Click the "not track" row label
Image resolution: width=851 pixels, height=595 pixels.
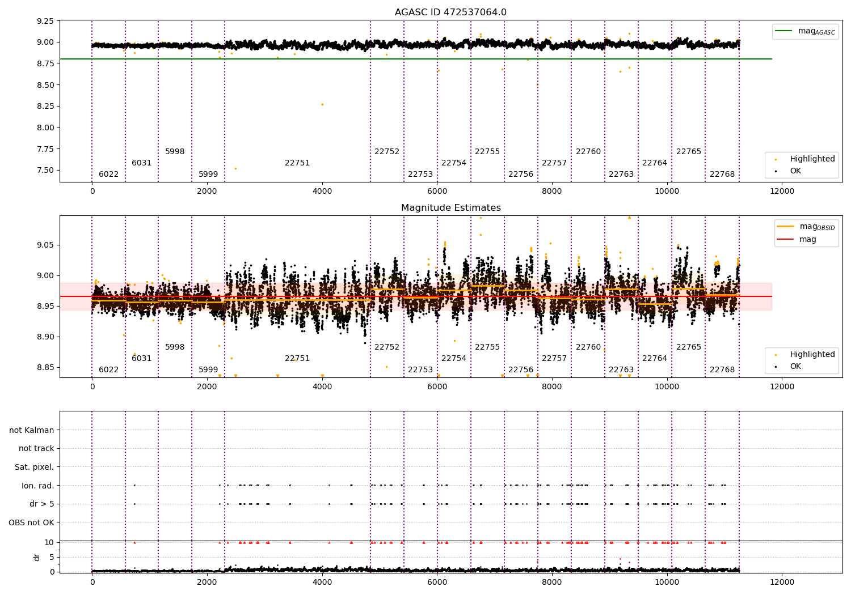point(36,449)
